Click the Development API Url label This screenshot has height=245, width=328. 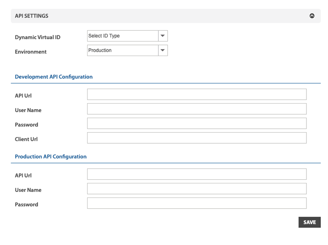(23, 96)
